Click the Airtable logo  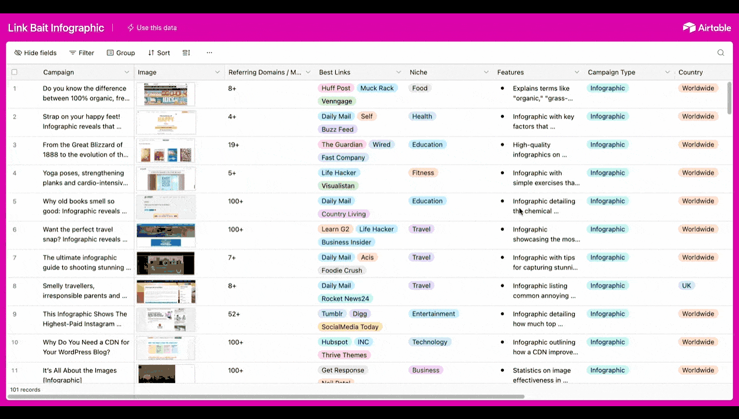(x=706, y=27)
